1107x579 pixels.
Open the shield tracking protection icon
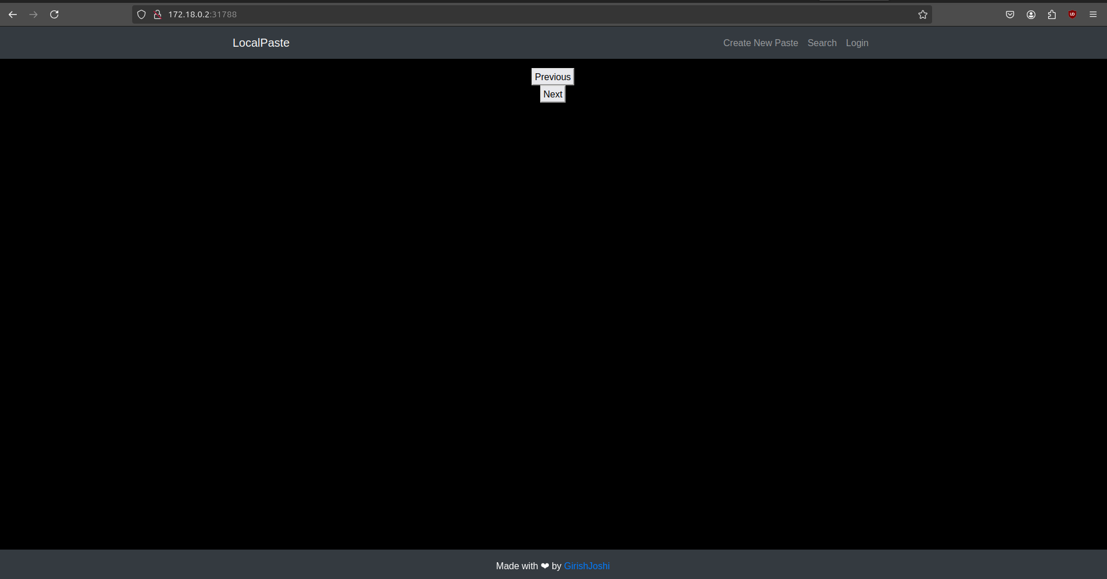[x=141, y=14]
